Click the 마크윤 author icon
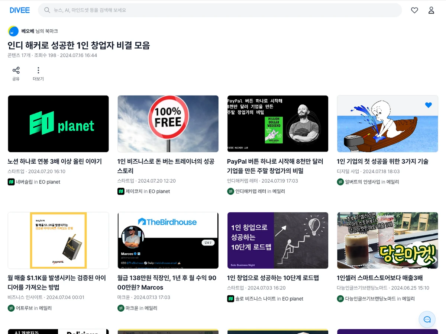Screen dimensions: 446x334 pos(121,308)
